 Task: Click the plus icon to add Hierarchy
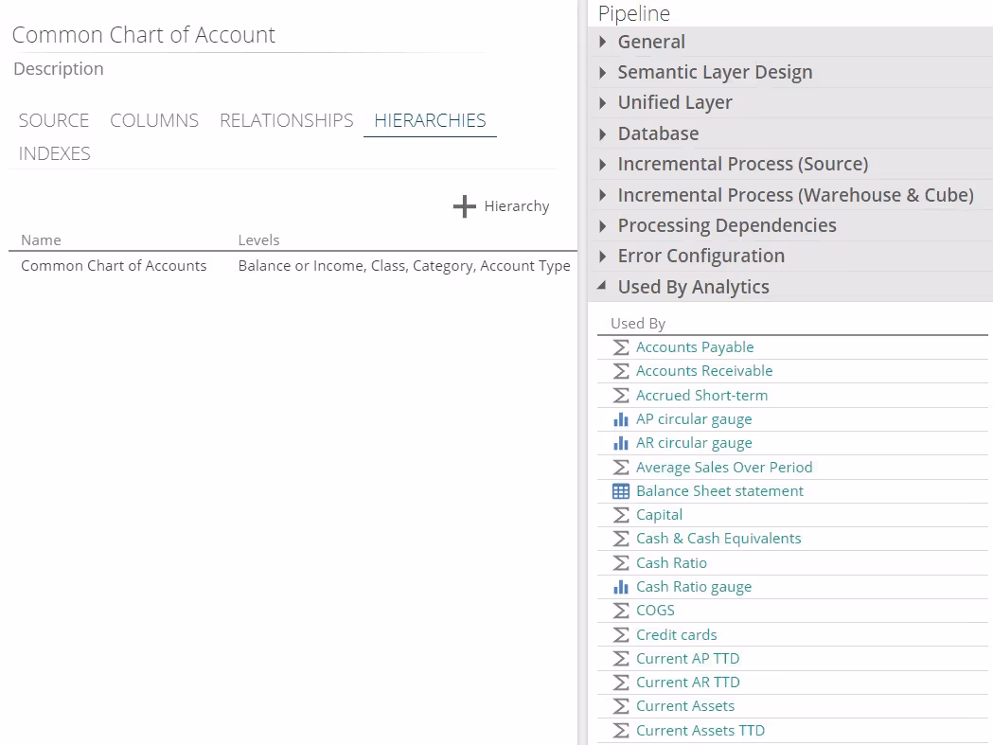(x=464, y=206)
